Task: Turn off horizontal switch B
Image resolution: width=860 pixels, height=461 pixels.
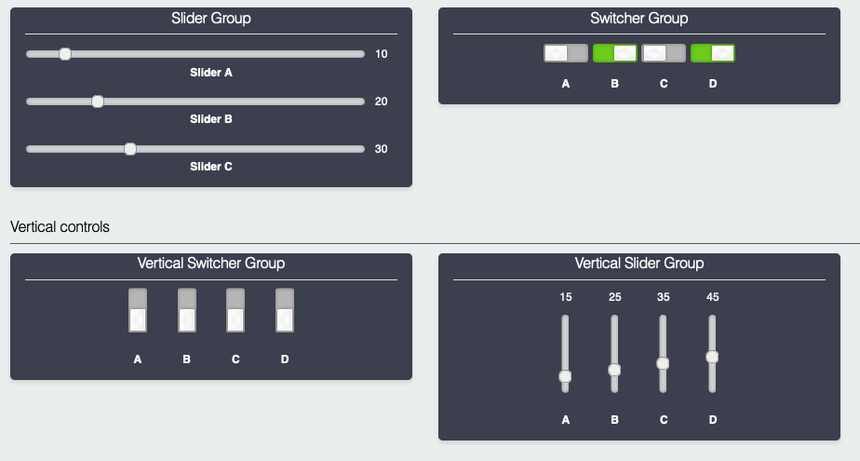Action: coord(615,53)
